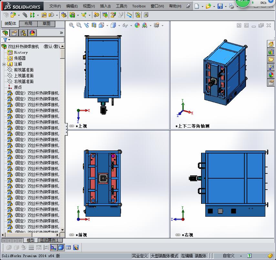
Task: Click the Reference Geometry icon
Action: (x=84, y=15)
